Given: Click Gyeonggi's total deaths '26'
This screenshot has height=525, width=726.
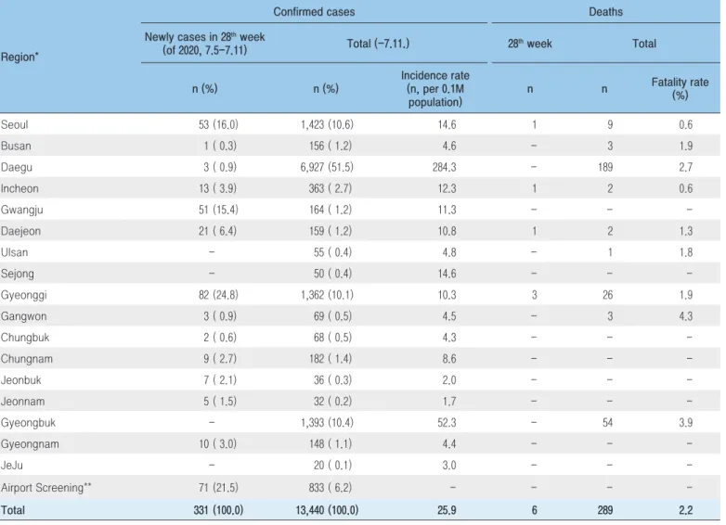Looking at the screenshot, I should coord(608,295).
